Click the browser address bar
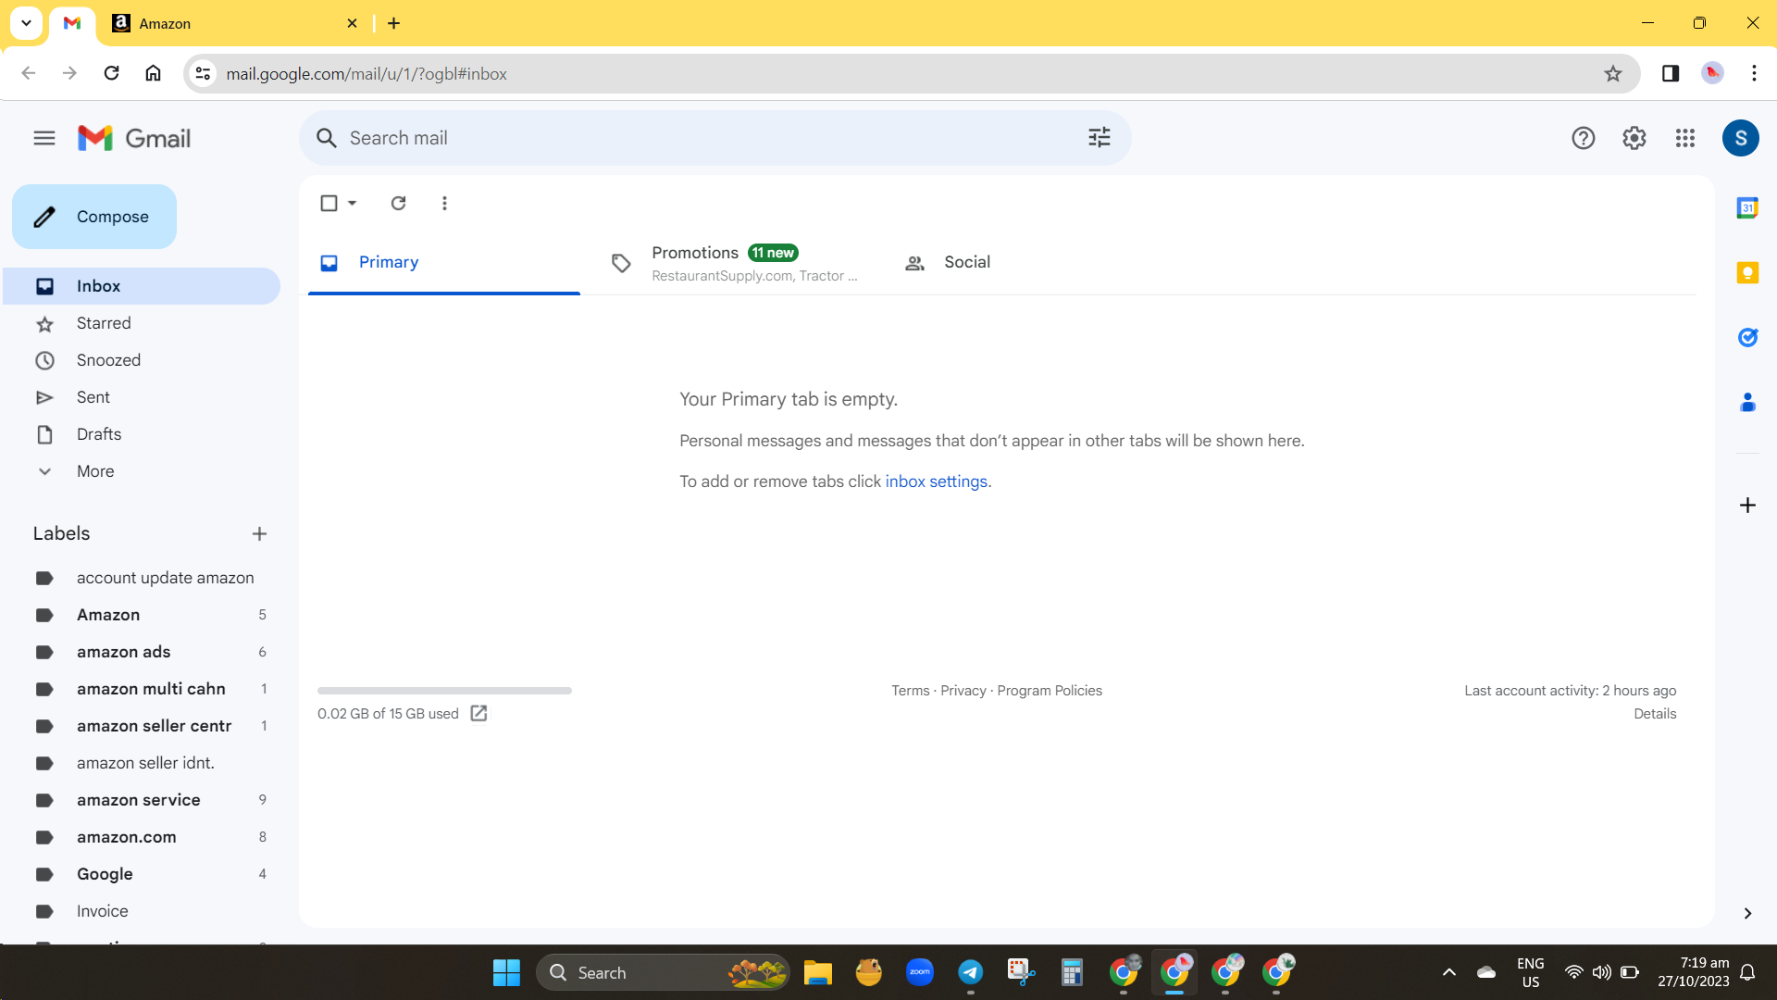The width and height of the screenshot is (1777, 1000). 912,73
